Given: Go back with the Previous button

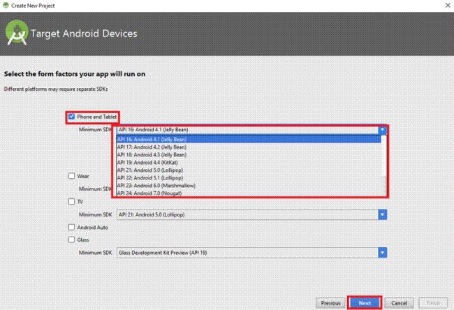Looking at the screenshot, I should point(330,303).
